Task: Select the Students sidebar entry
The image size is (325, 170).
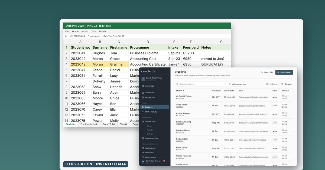Action: [x=155, y=107]
